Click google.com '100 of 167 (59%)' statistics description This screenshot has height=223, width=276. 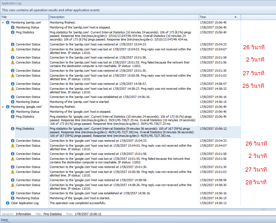click(122, 132)
